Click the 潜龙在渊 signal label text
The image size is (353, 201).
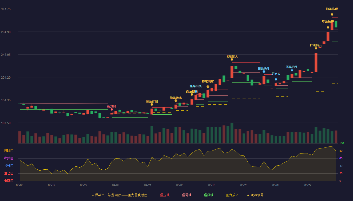tap(152, 102)
